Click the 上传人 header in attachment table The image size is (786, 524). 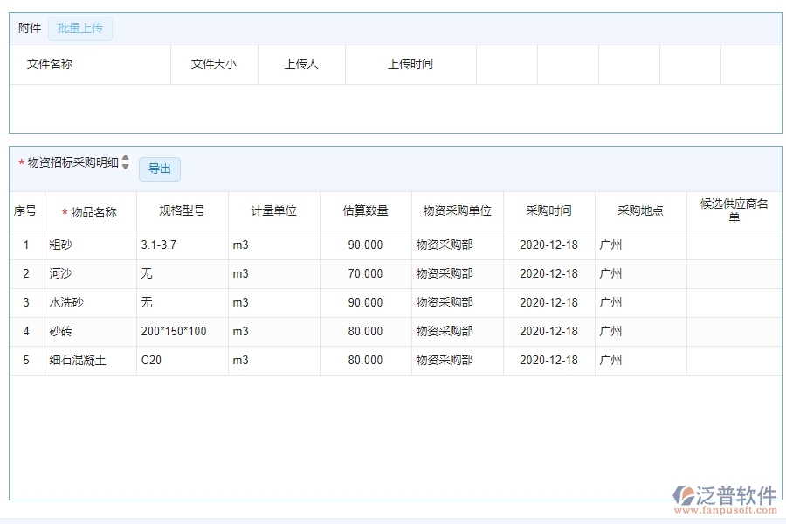pos(301,64)
